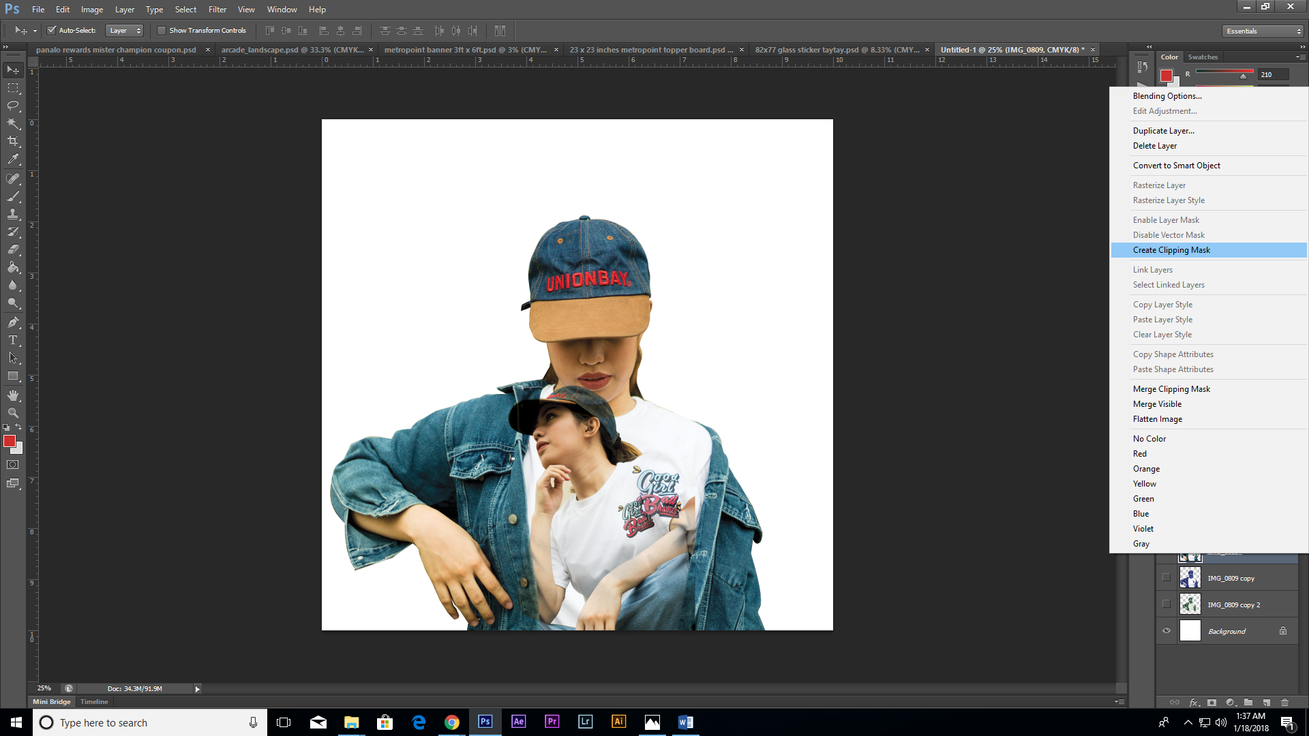This screenshot has height=736, width=1309.
Task: Select the Hand tool
Action: (x=13, y=395)
